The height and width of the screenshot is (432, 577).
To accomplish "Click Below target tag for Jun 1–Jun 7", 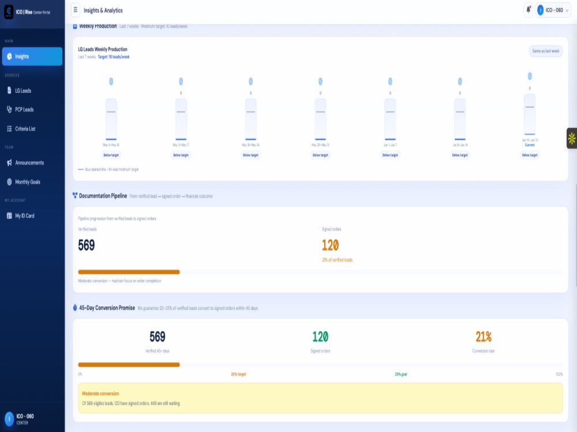I will coord(390,155).
